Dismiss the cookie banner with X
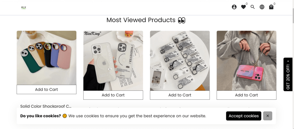Image resolution: width=294 pixels, height=129 pixels. pos(268,116)
